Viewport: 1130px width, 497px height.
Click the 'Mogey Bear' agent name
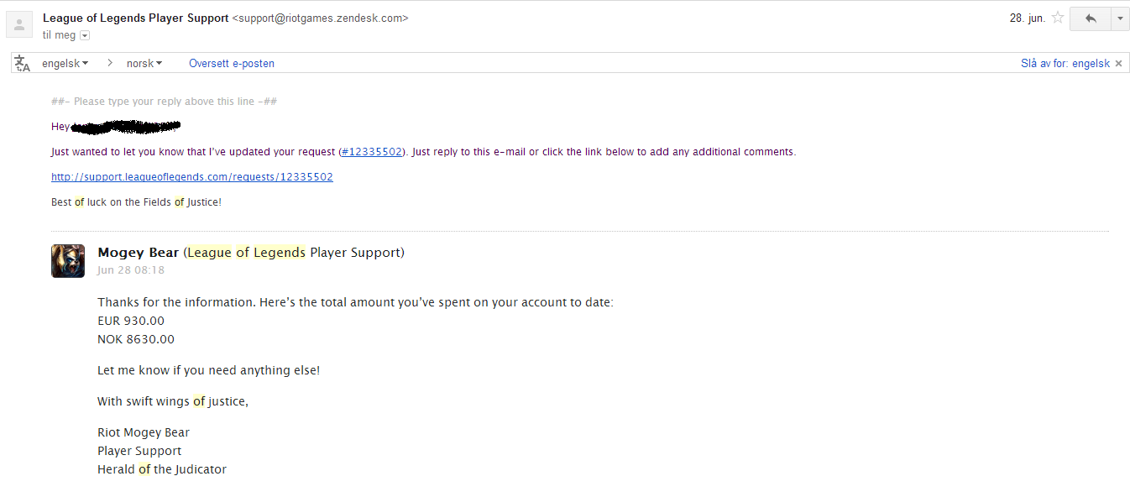[x=138, y=253]
